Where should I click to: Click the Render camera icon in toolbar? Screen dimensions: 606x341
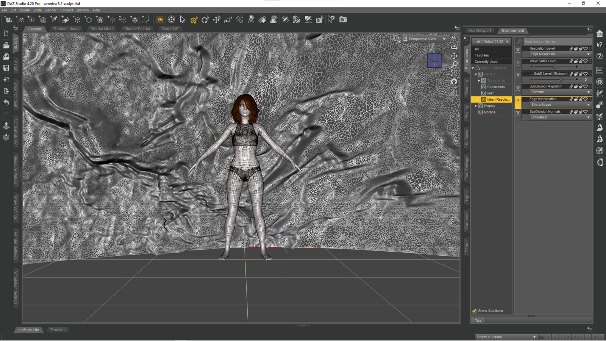click(343, 19)
